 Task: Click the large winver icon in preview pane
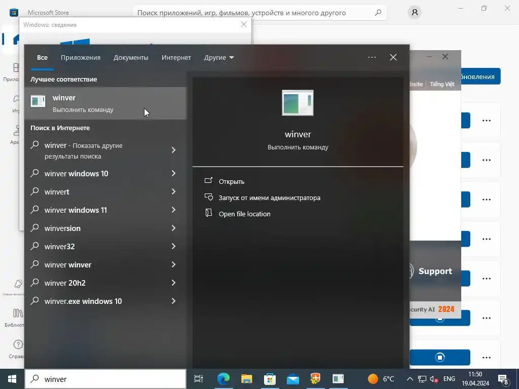point(298,103)
